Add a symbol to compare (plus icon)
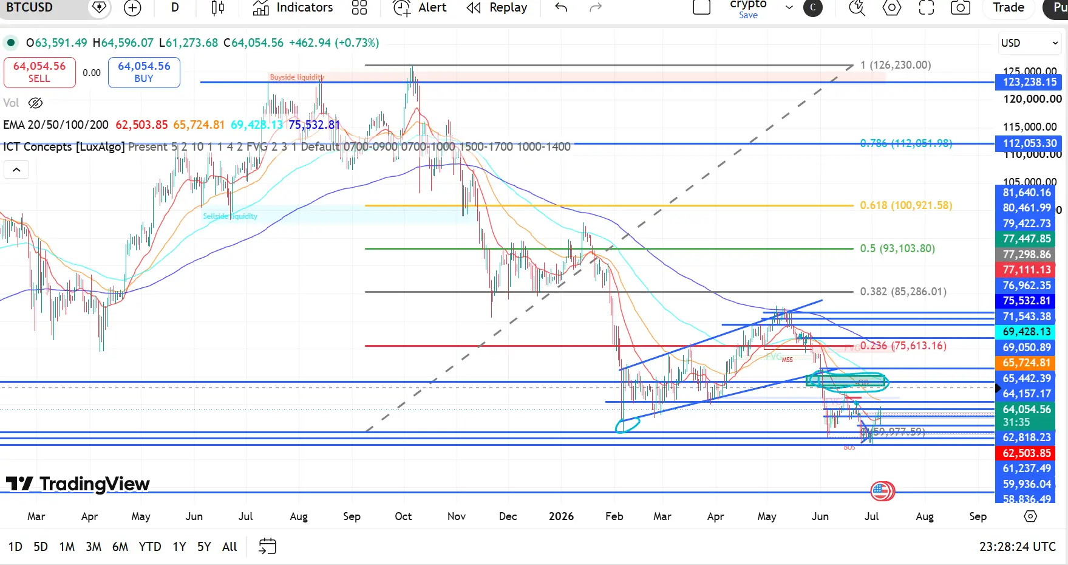 (x=132, y=8)
